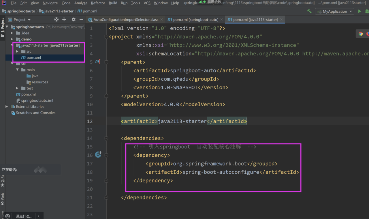Open the Web tool window stripe
Viewport: 369px width, 219px height.
[x=3, y=199]
